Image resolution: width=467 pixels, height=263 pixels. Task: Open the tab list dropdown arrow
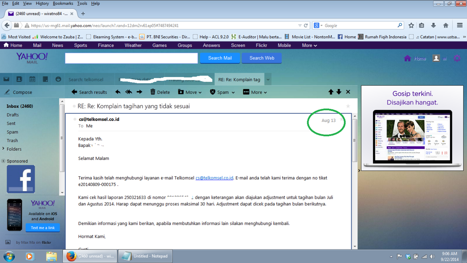pyautogui.click(x=268, y=80)
